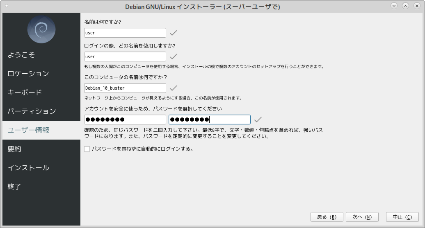This screenshot has width=425, height=228.
Task: Focus the password confirmation field
Action: pos(210,120)
